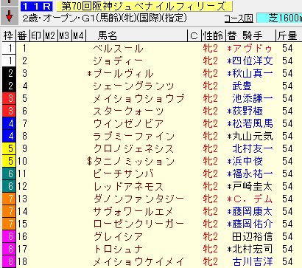Click horse number 18 cell
This screenshot has width=302, height=268.
click(x=22, y=261)
